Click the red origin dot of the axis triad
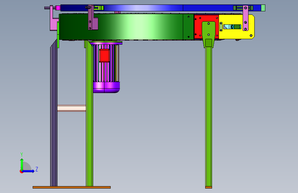The width and height of the screenshot is (298, 193). click(21, 171)
